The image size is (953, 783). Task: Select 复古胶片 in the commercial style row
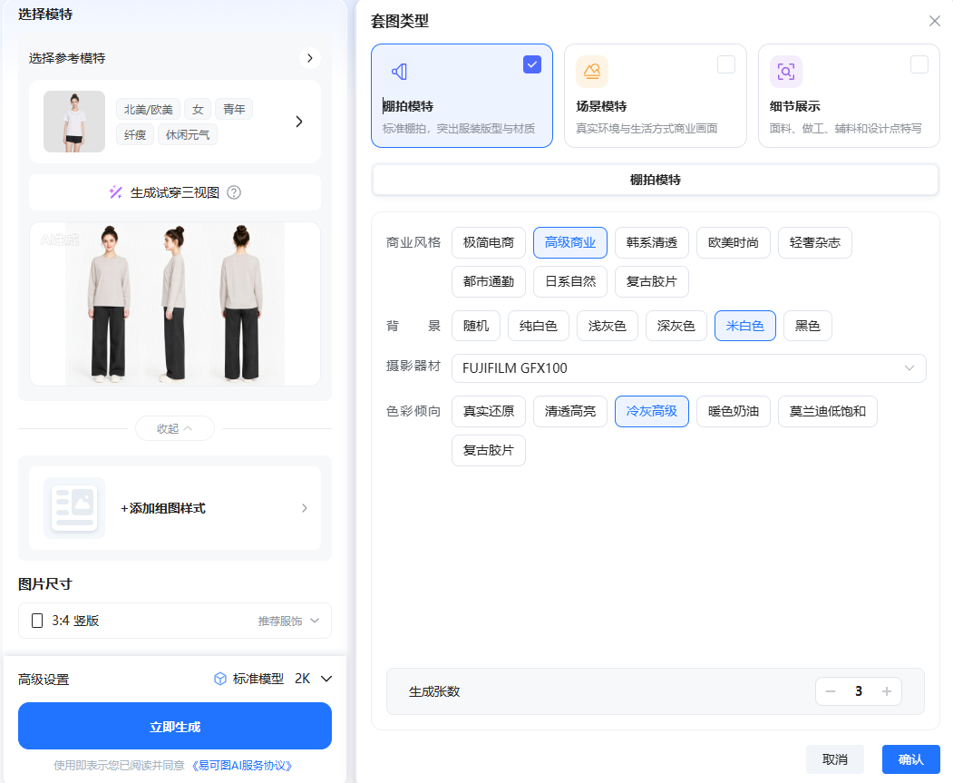click(x=652, y=281)
